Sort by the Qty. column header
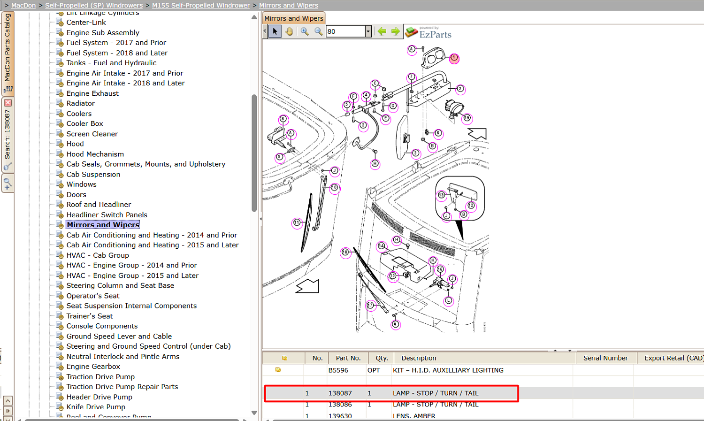The width and height of the screenshot is (704, 421). click(382, 358)
